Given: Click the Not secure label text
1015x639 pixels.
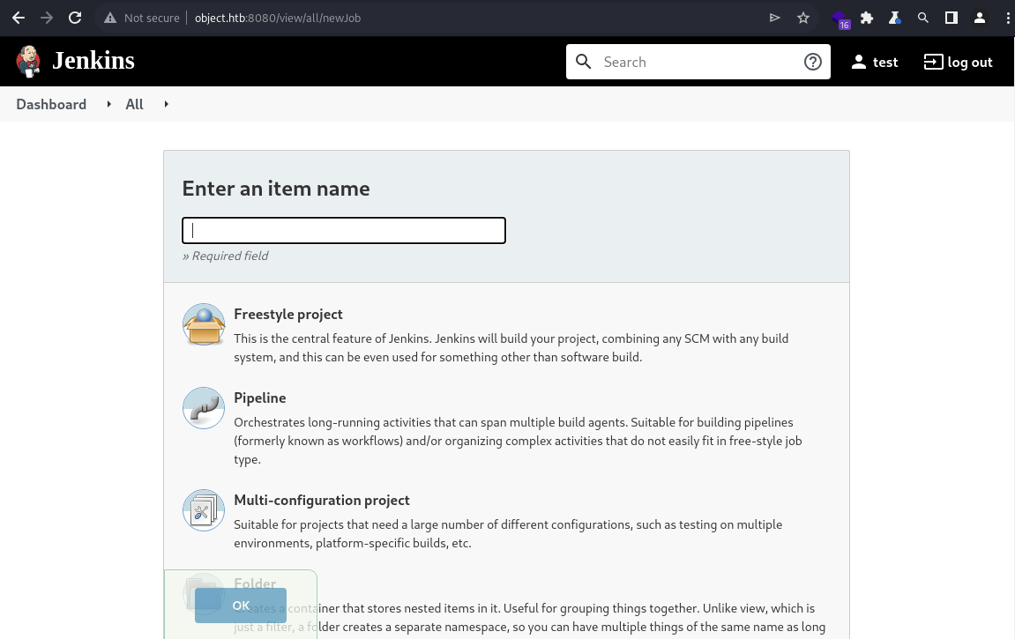Looking at the screenshot, I should 152,19.
